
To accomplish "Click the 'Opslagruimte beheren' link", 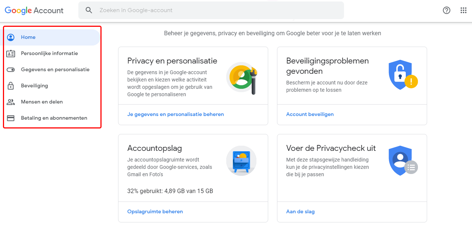I will (155, 211).
